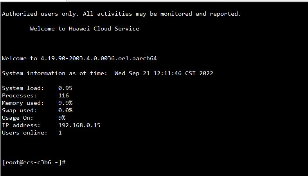Click the IP address 192.168.0.15
Image resolution: width=308 pixels, height=176 pixels.
(79, 125)
